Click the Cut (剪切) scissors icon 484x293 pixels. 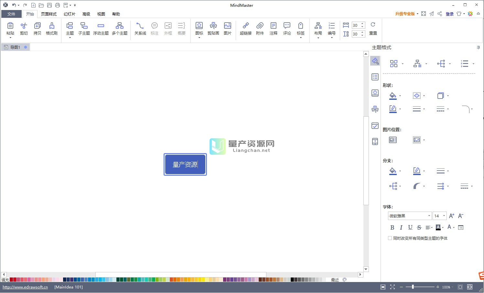pos(24,26)
